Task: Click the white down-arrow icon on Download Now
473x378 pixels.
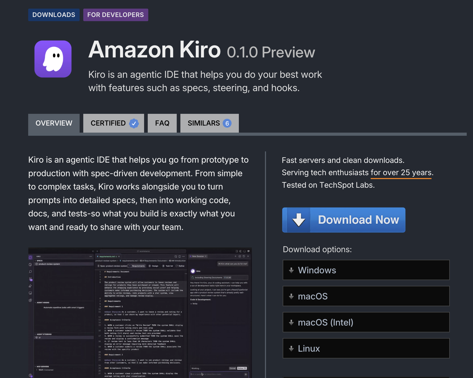Action: coord(299,220)
